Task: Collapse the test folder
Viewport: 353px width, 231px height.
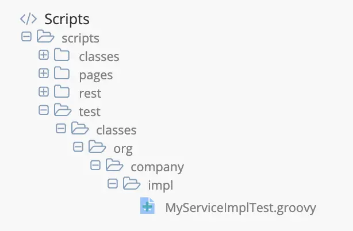Action: (x=44, y=110)
